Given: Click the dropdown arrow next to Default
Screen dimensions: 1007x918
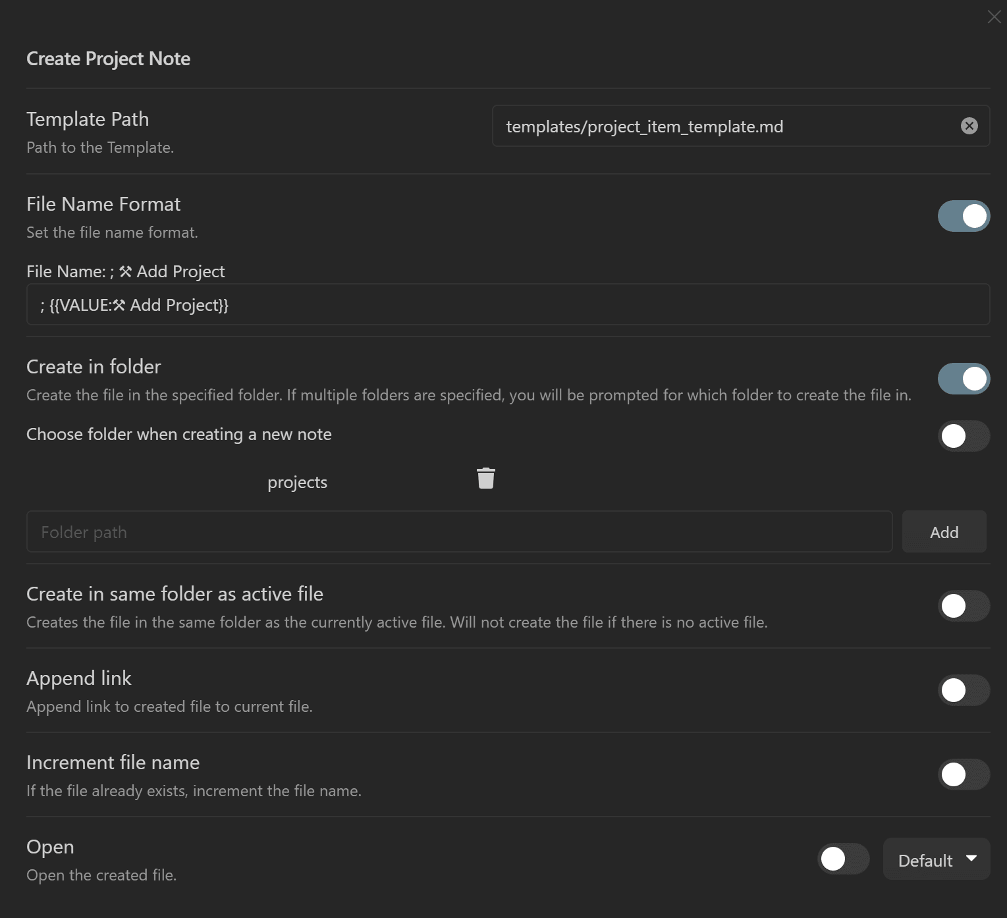Looking at the screenshot, I should [970, 859].
